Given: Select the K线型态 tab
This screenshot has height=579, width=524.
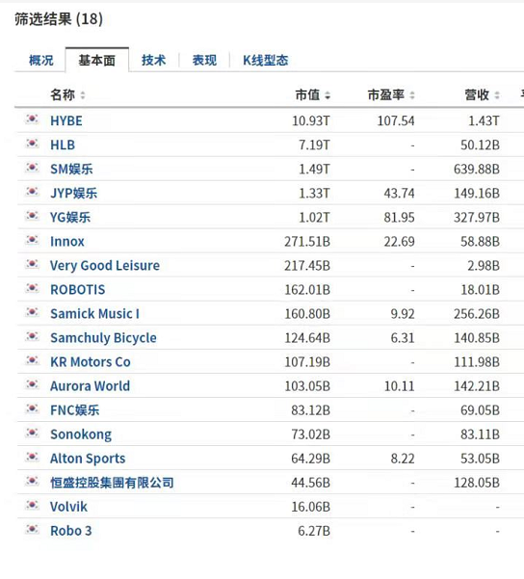Looking at the screenshot, I should (265, 60).
